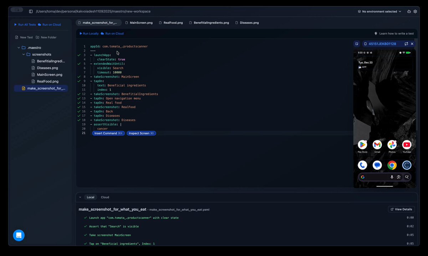This screenshot has height=256, width=428.
Task: Click the 'takeScreenshot: MainScreen' line
Action: (114, 77)
